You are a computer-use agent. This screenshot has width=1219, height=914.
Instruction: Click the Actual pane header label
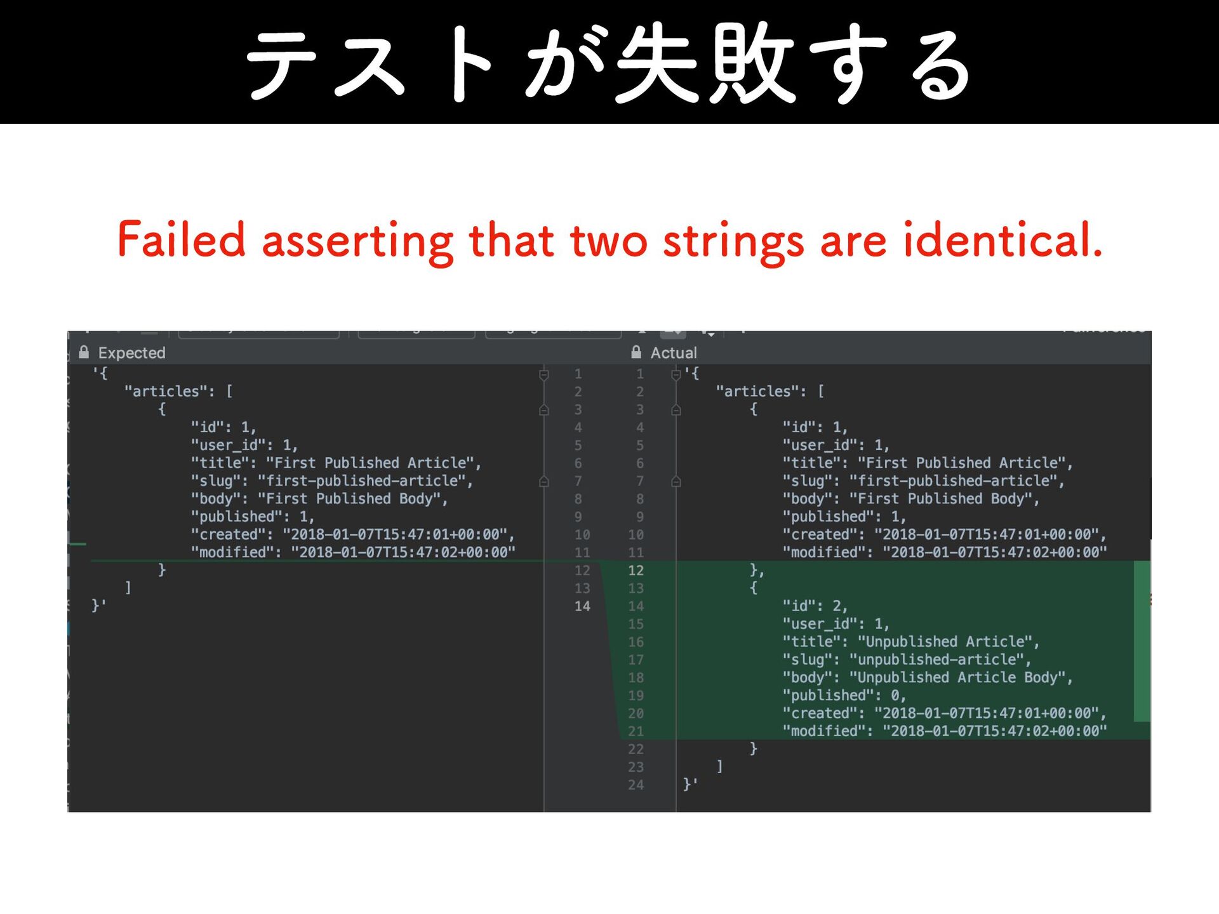[x=674, y=353]
